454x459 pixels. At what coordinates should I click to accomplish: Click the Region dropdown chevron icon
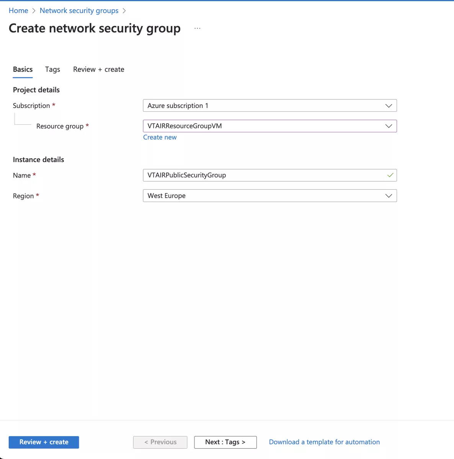coord(389,195)
